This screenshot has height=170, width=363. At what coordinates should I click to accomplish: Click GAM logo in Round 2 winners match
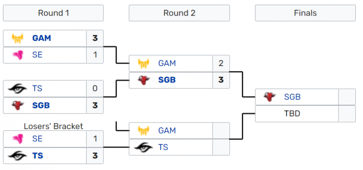pyautogui.click(x=144, y=63)
